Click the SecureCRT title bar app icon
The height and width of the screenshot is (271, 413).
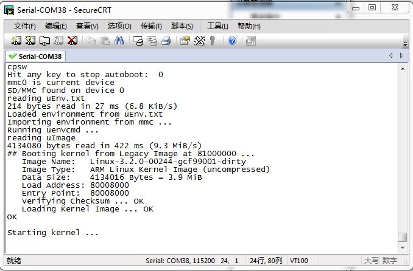tap(9, 10)
